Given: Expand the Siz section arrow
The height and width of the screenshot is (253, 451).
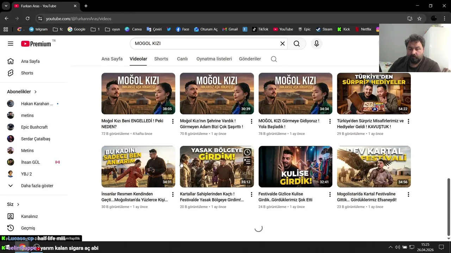Looking at the screenshot, I should click(x=18, y=205).
